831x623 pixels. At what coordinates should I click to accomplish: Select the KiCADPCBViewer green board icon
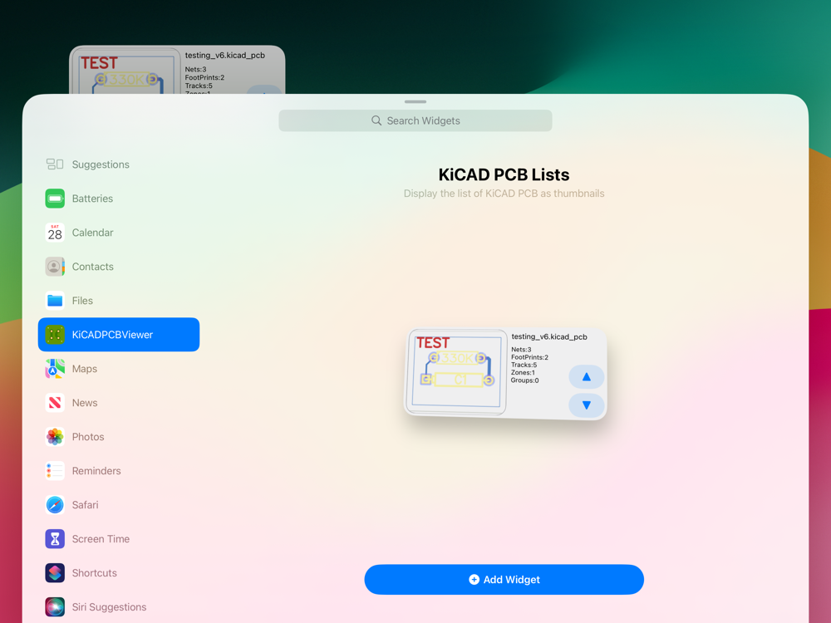click(55, 334)
